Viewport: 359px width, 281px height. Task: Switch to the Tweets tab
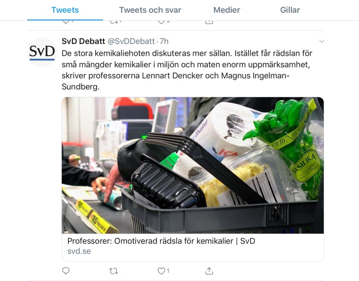(x=65, y=10)
